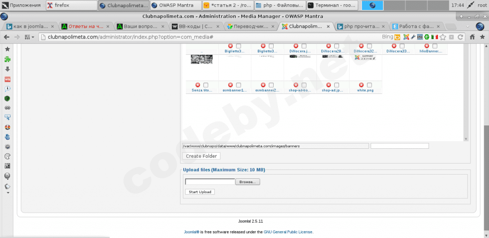
Task: Delete osmbanner1... image via red X
Action: 231,85
